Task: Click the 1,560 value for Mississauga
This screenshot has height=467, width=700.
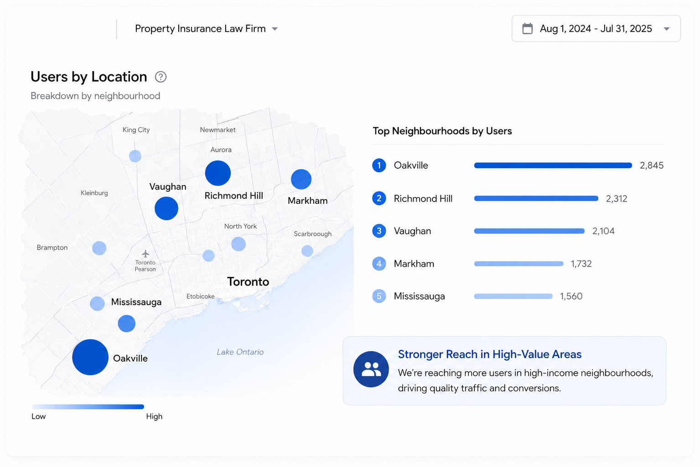Action: tap(571, 296)
